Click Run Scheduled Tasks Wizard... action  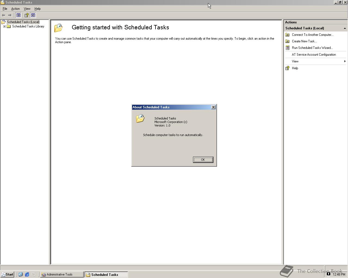312,48
